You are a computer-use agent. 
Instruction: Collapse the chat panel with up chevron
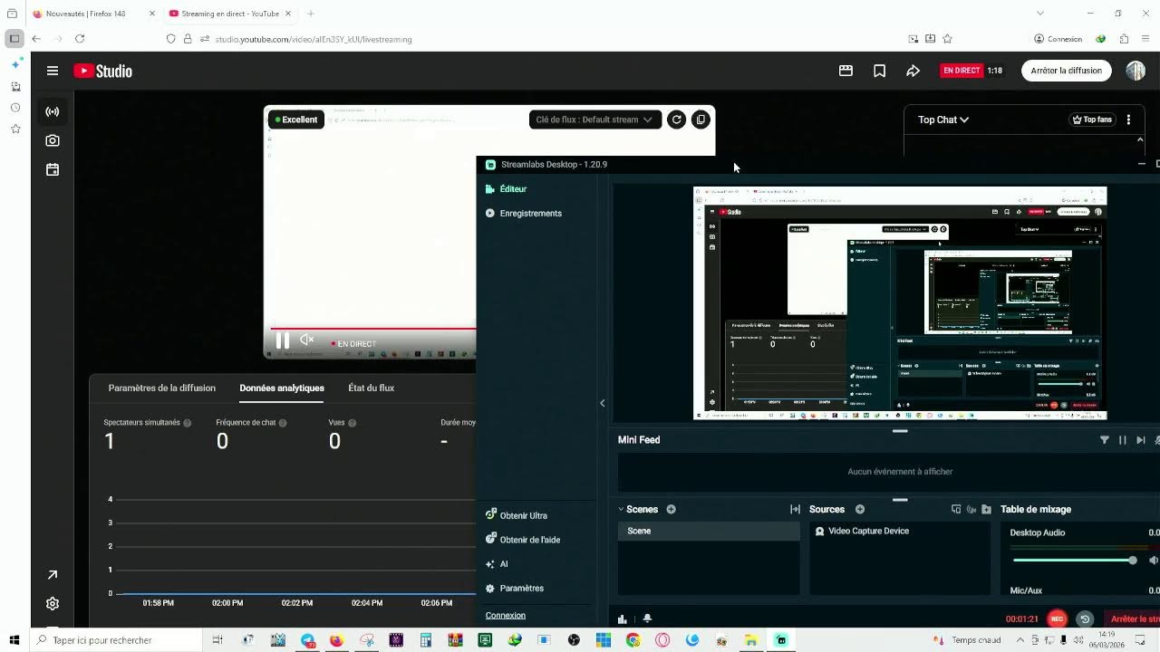coord(1140,139)
